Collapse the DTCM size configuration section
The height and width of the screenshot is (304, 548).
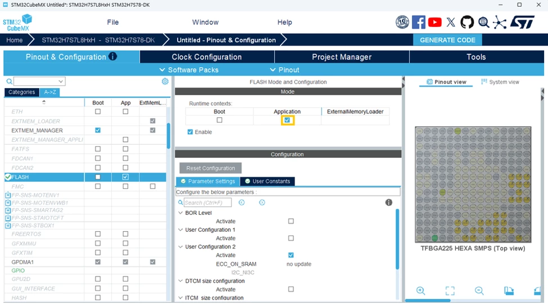tap(180, 280)
